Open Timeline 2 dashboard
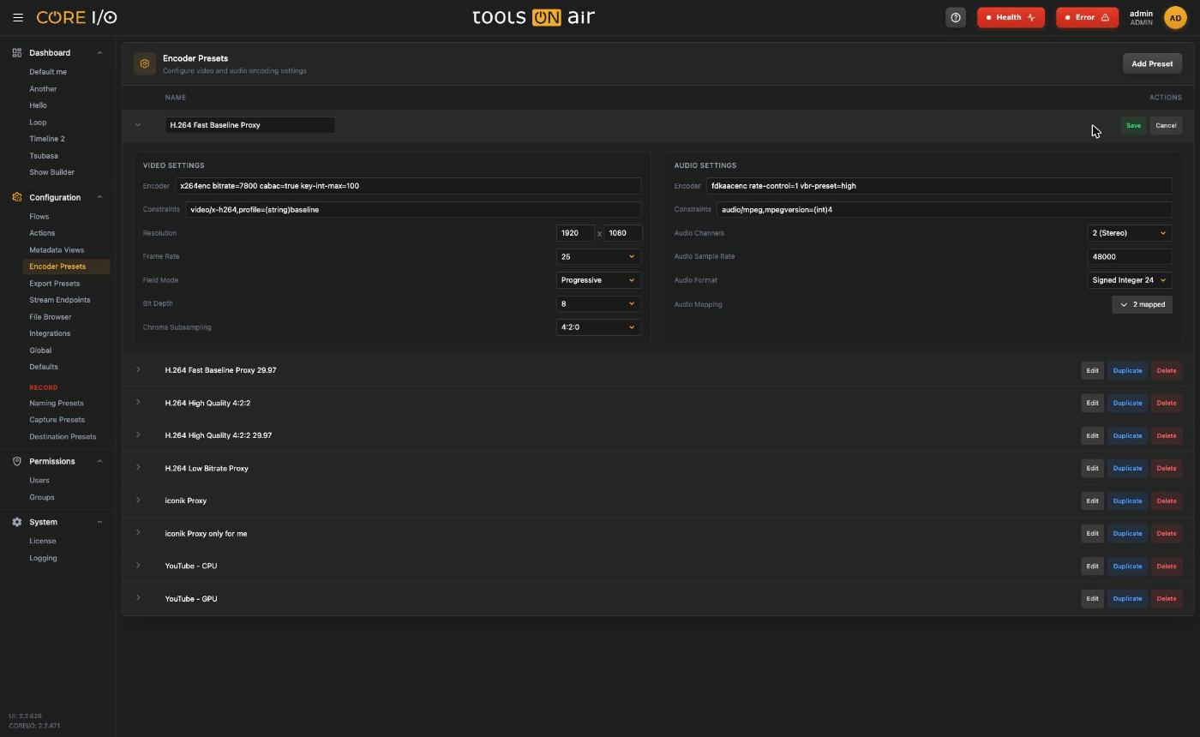Viewport: 1200px width, 737px height. 47,139
